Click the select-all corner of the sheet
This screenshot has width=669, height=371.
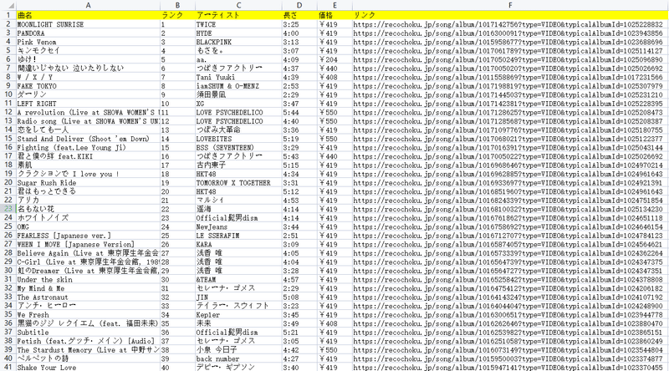8,5
